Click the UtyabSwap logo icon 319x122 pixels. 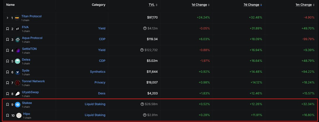[18, 94]
